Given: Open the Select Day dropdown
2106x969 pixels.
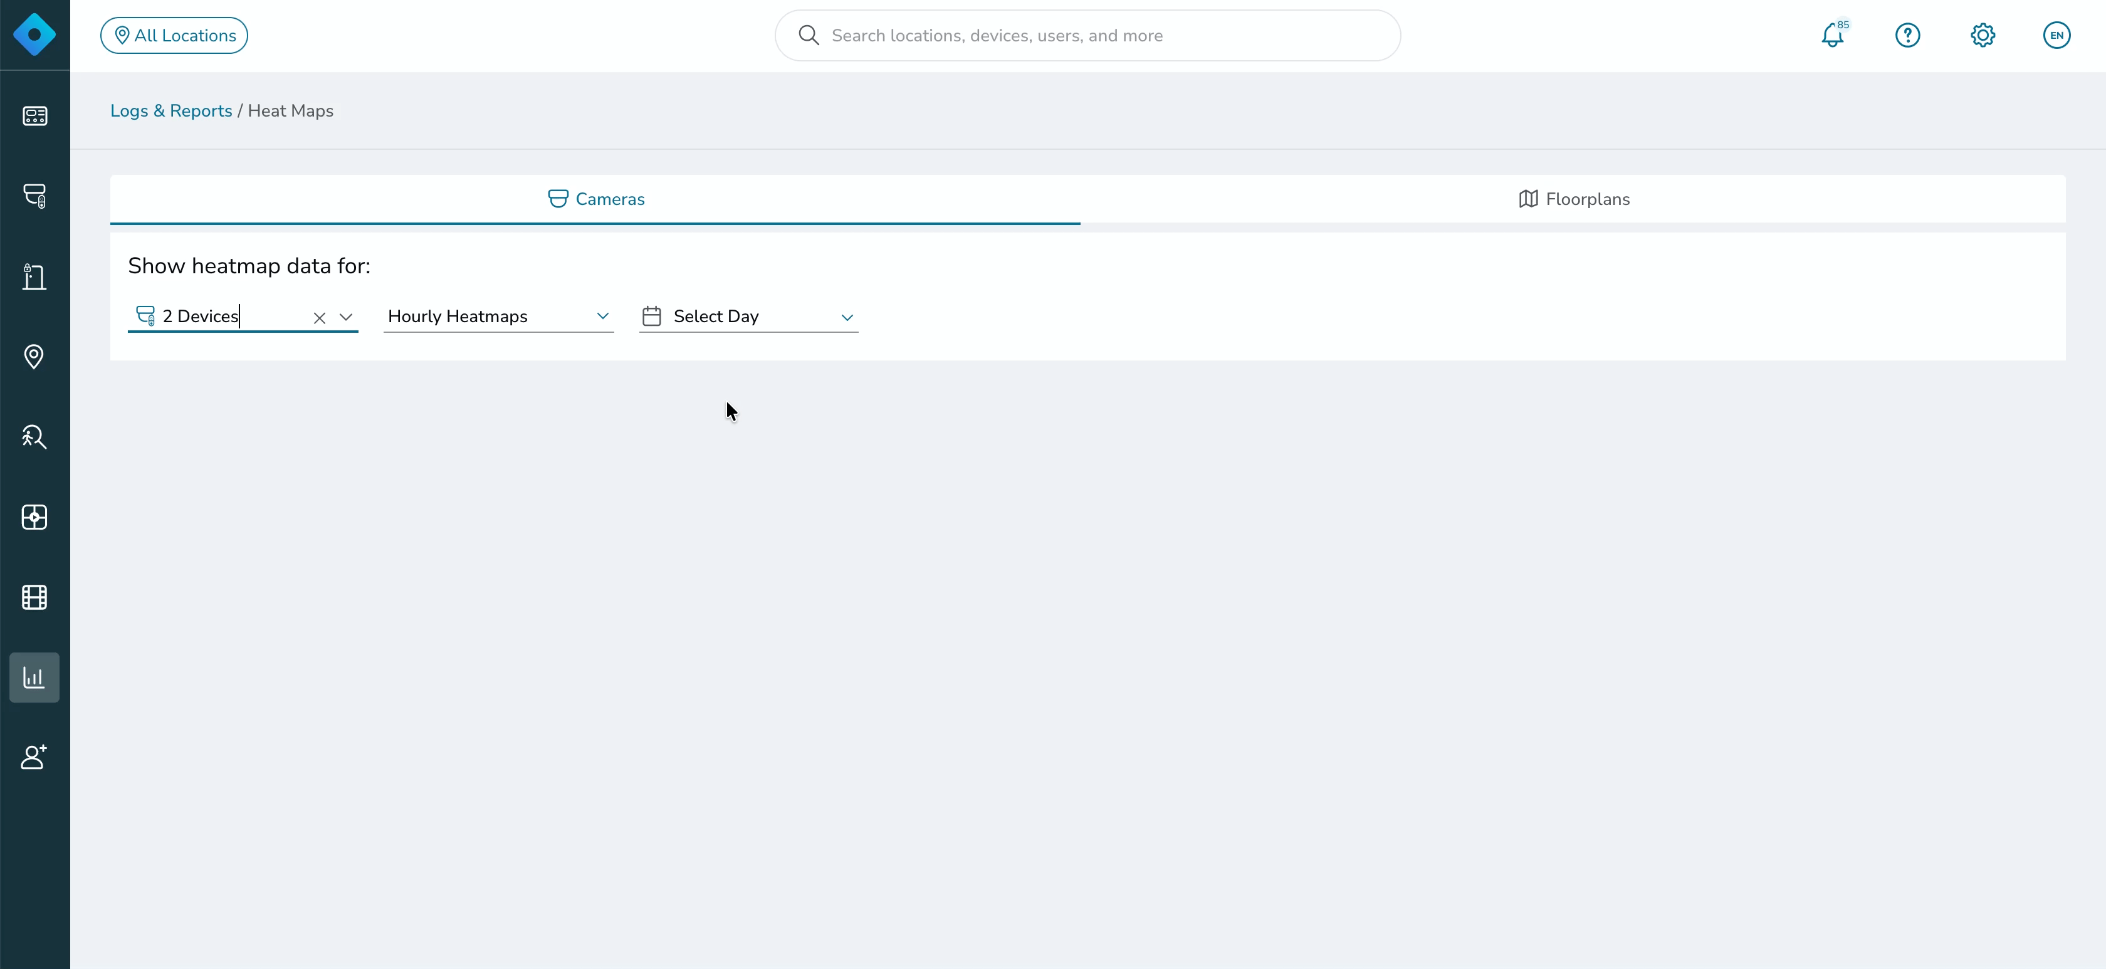Looking at the screenshot, I should coord(749,317).
